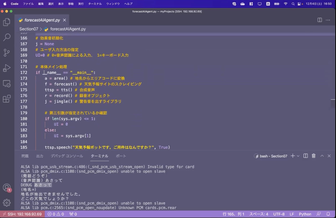Open the Remote Explorer view
Image resolution: width=336 pixels, height=218 pixels.
coord(7,84)
